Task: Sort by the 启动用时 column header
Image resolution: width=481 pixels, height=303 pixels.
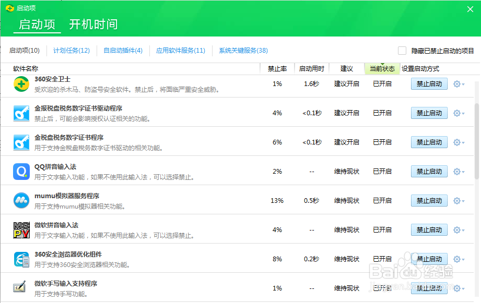Action: point(312,69)
